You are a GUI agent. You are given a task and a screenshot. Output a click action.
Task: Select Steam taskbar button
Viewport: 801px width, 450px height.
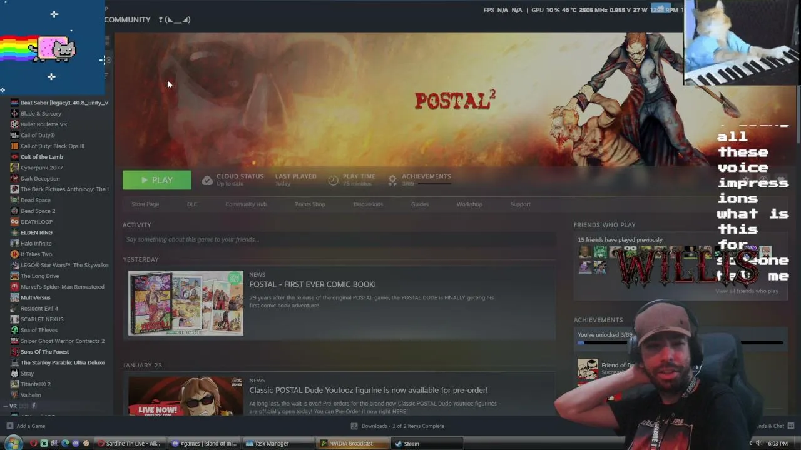(427, 444)
